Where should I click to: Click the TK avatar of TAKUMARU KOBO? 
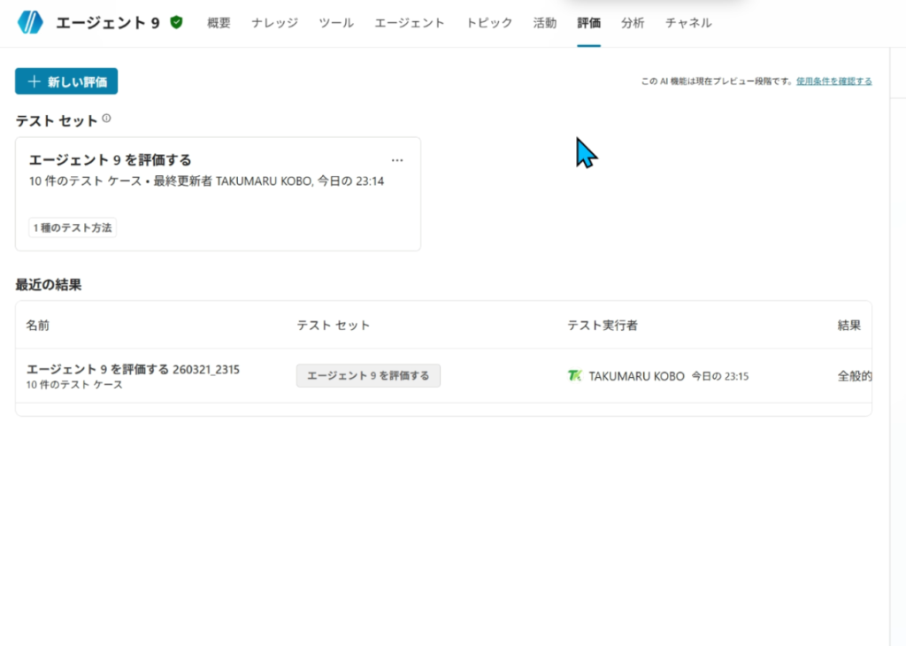tap(574, 376)
